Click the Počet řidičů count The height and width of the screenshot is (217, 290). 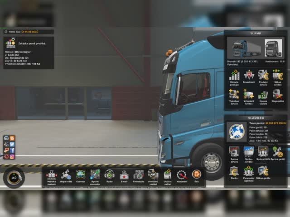point(258,137)
